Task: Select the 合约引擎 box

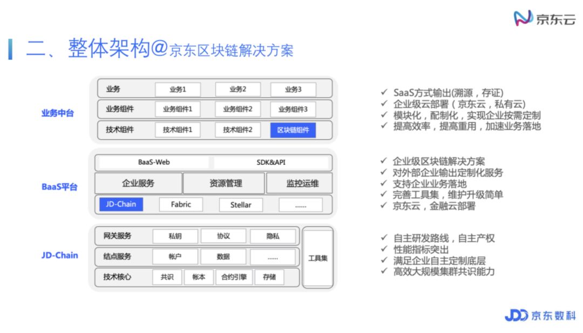Action: point(234,277)
